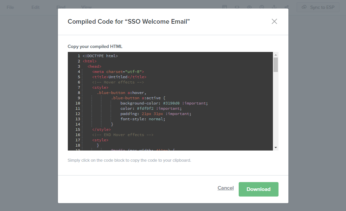Image resolution: width=346 pixels, height=211 pixels.
Task: Click the '<html>' tag on line 2
Action: 90,61
